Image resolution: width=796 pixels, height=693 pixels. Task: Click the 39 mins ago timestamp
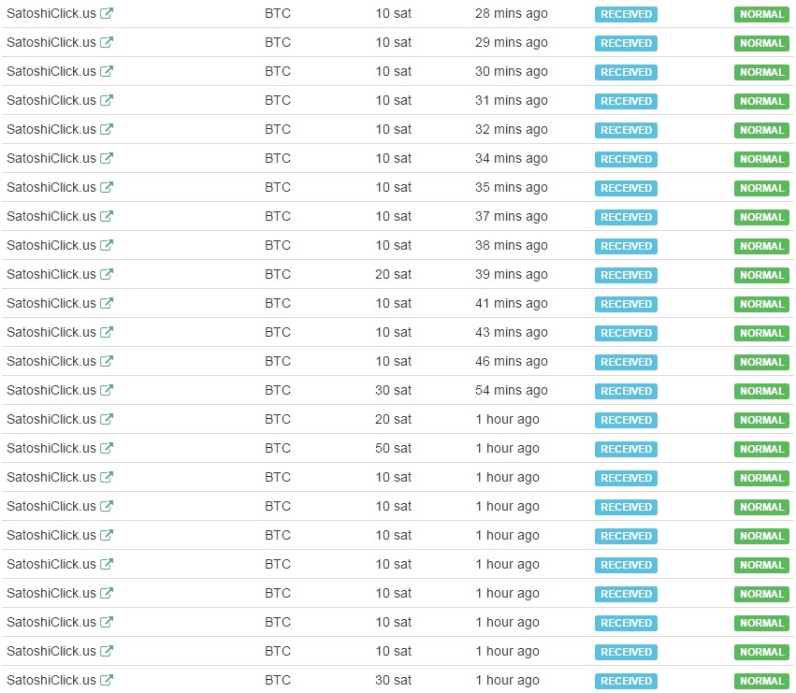click(511, 275)
